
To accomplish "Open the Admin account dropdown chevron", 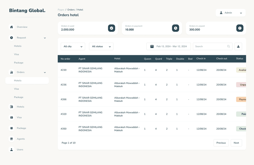I will [x=241, y=13].
